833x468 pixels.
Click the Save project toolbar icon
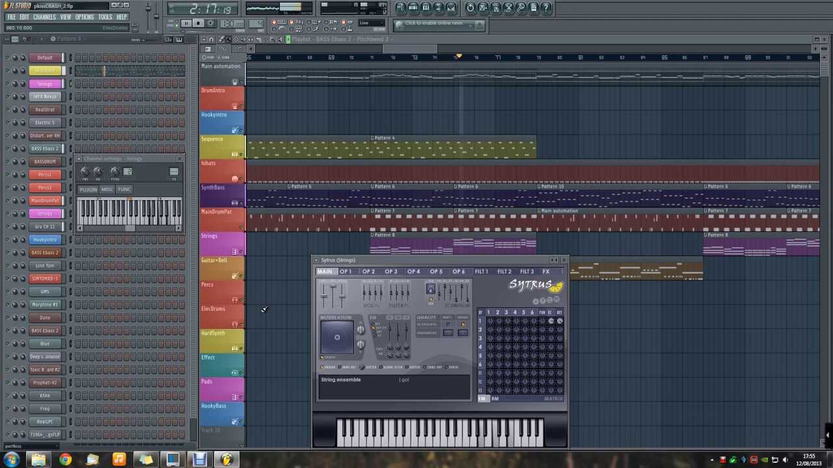[484, 8]
